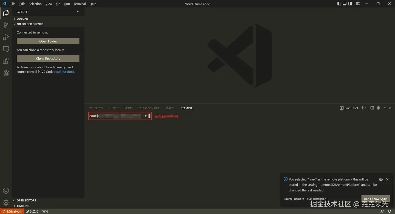The image size is (395, 214).
Task: Open the File menu
Action: point(13,4)
